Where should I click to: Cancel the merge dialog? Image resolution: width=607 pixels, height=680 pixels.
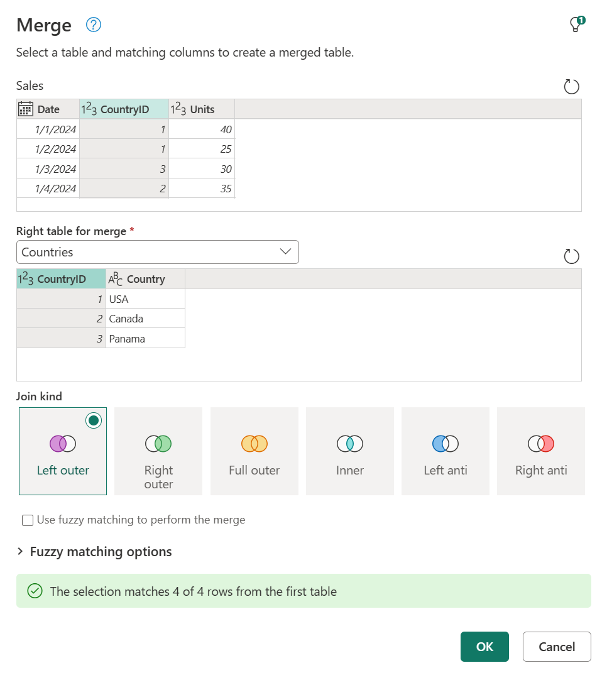point(556,646)
